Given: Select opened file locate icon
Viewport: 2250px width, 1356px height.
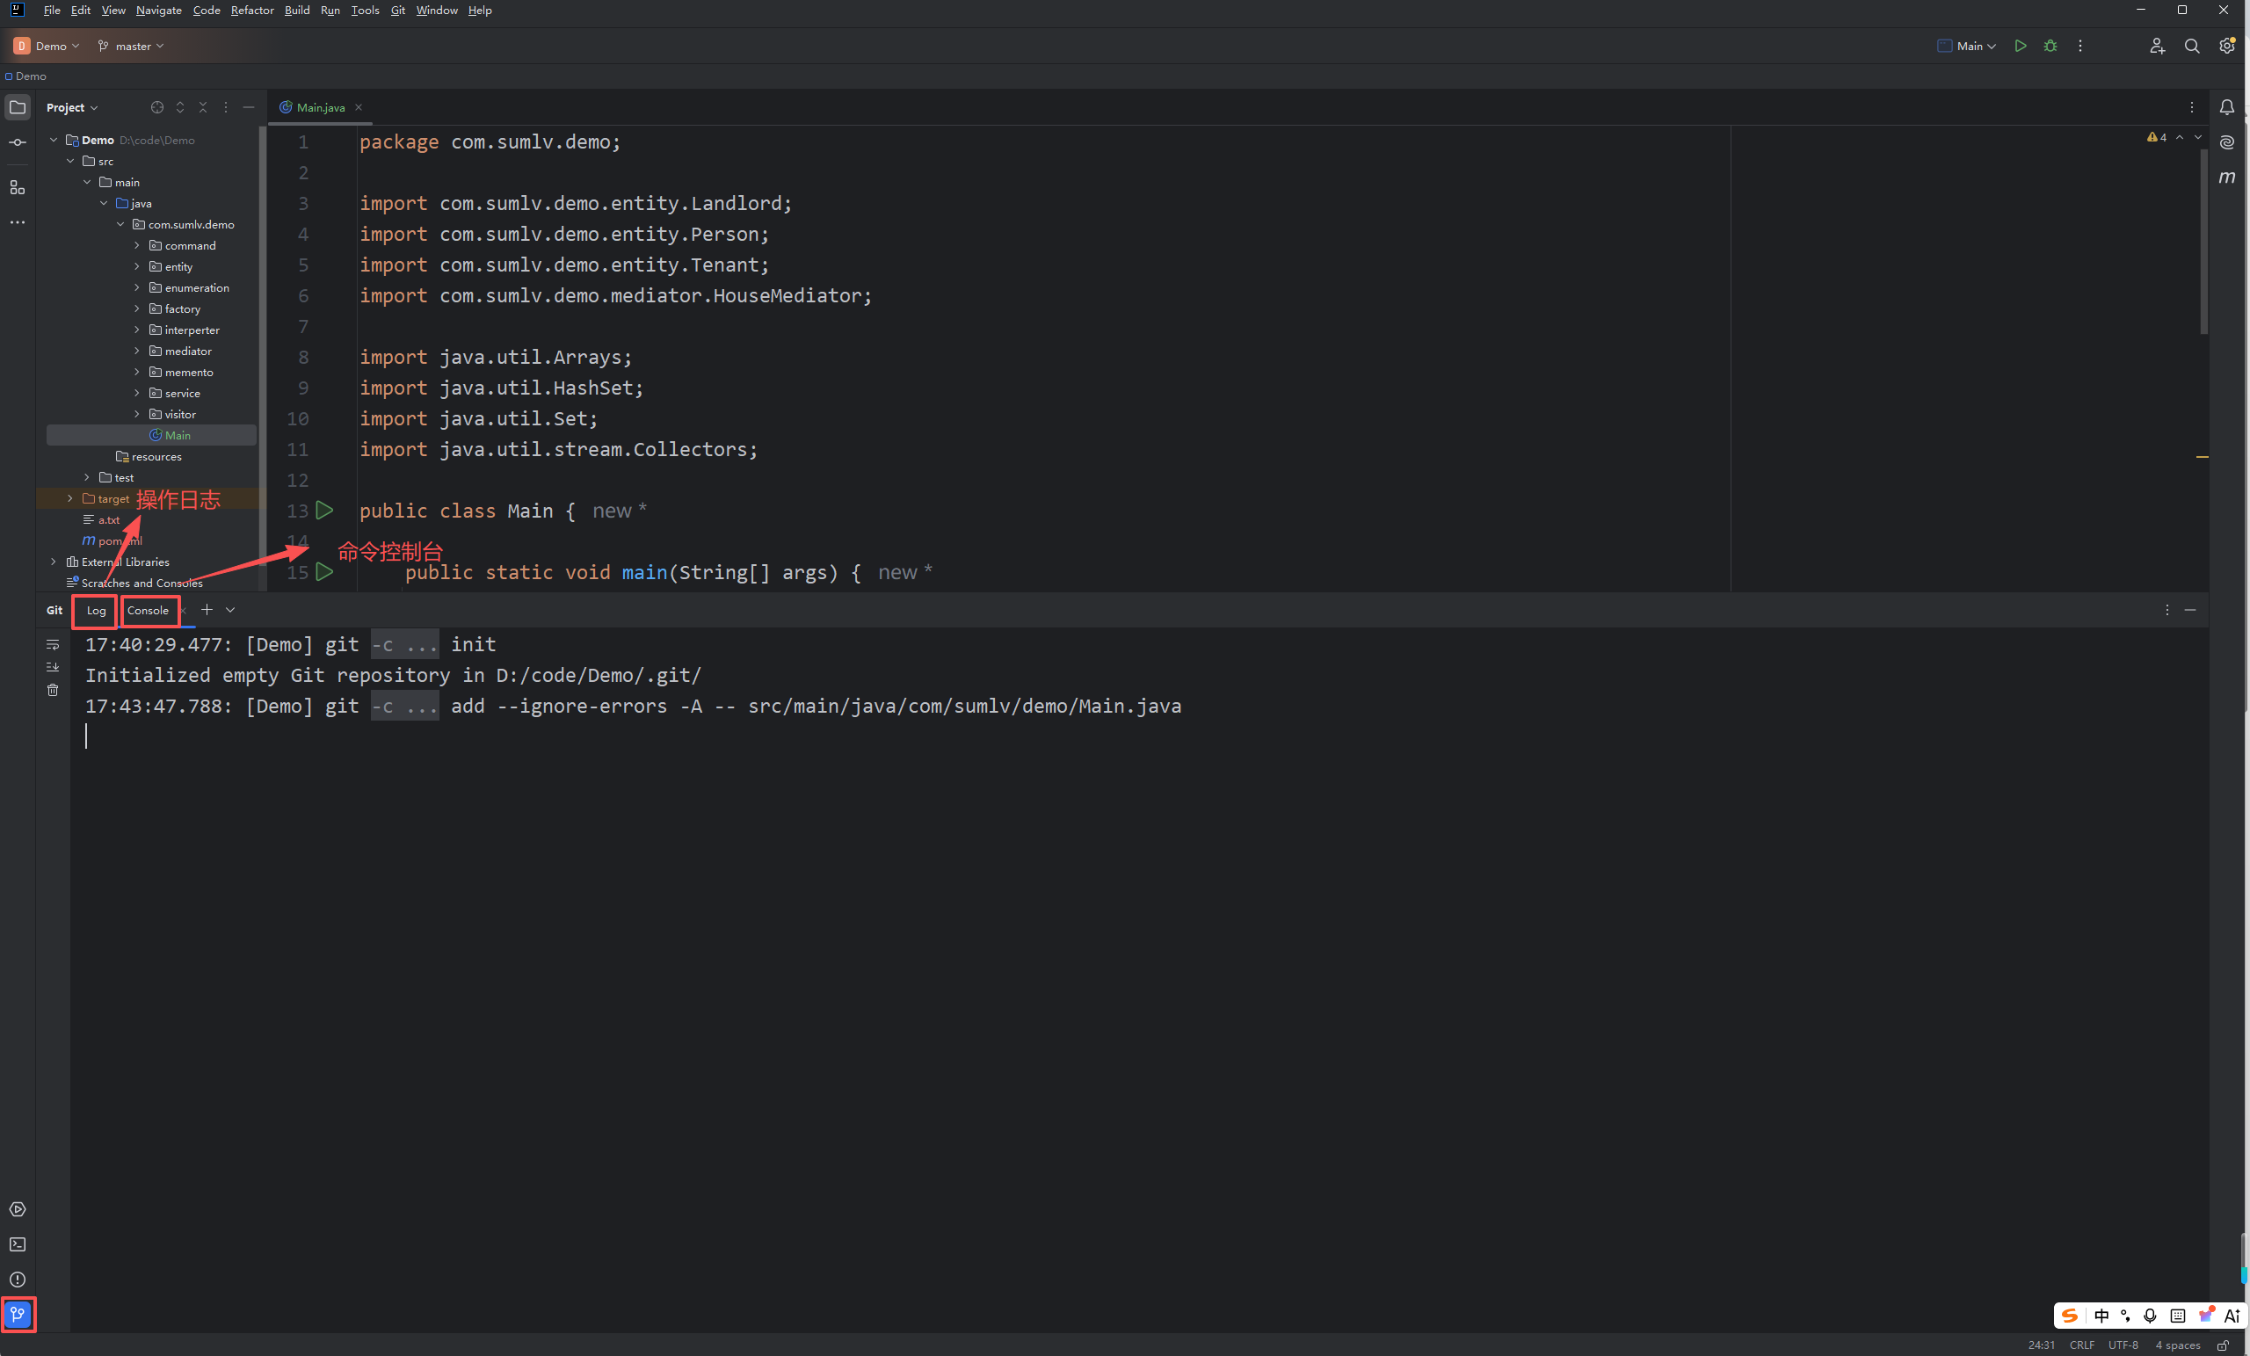Looking at the screenshot, I should point(157,107).
